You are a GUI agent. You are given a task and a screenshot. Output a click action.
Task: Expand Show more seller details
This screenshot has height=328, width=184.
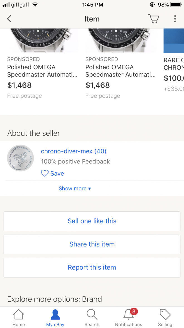tap(75, 189)
